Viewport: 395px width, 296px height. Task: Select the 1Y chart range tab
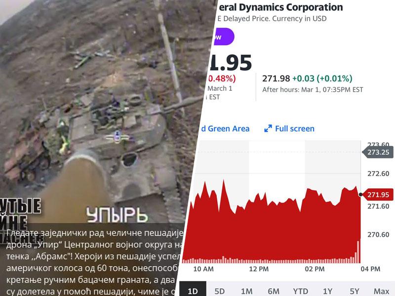[x=328, y=291]
